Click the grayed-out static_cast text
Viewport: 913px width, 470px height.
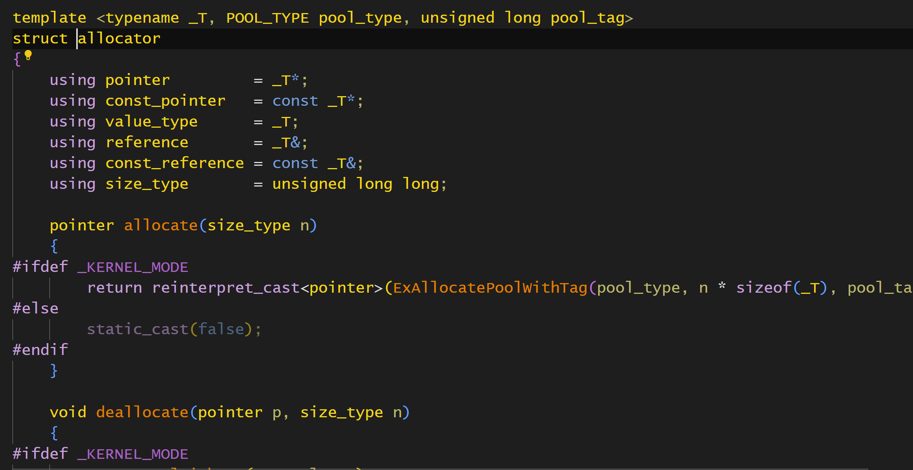(137, 329)
